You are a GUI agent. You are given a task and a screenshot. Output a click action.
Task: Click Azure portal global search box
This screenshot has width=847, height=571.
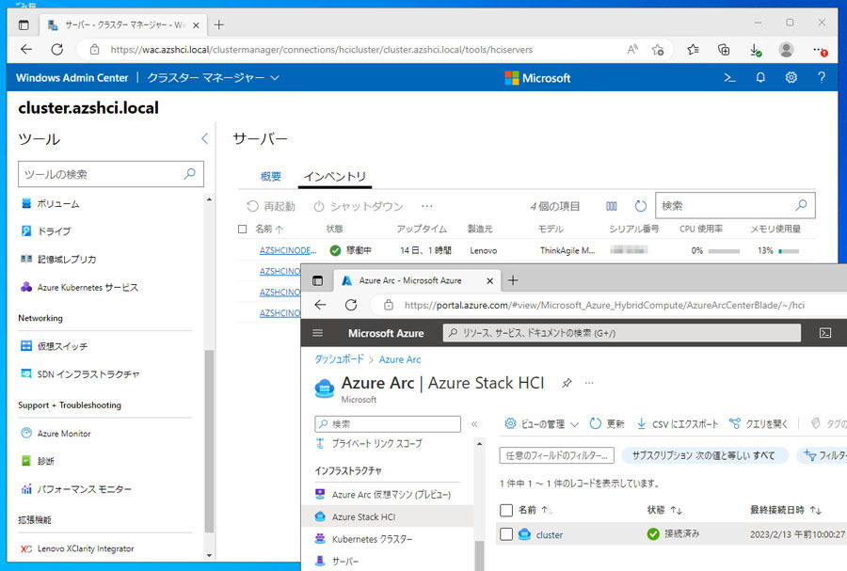pyautogui.click(x=622, y=333)
